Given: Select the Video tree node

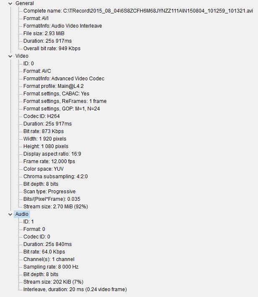Looking at the screenshot, I should [22, 56].
